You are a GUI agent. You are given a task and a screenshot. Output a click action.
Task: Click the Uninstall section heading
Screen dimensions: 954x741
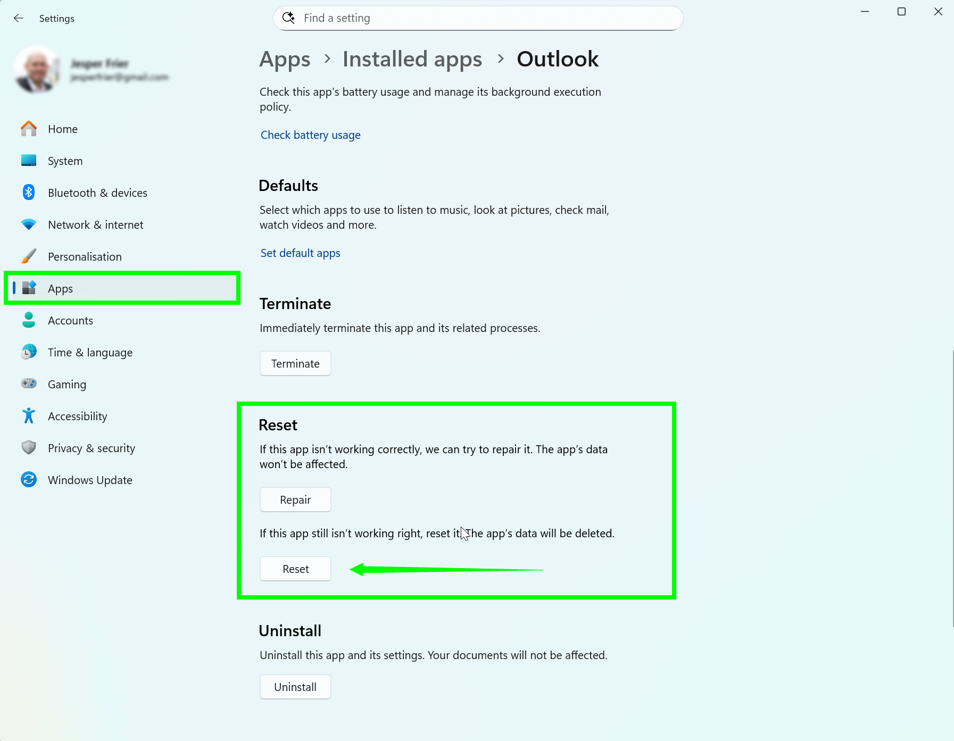pyautogui.click(x=290, y=631)
